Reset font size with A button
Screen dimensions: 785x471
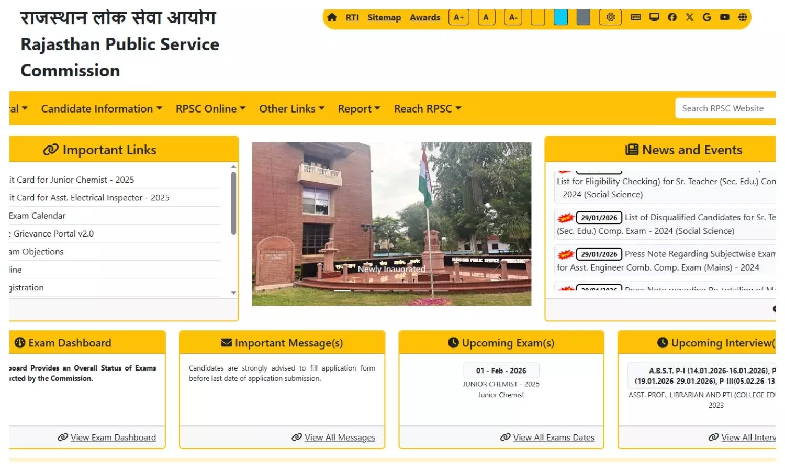click(x=486, y=17)
